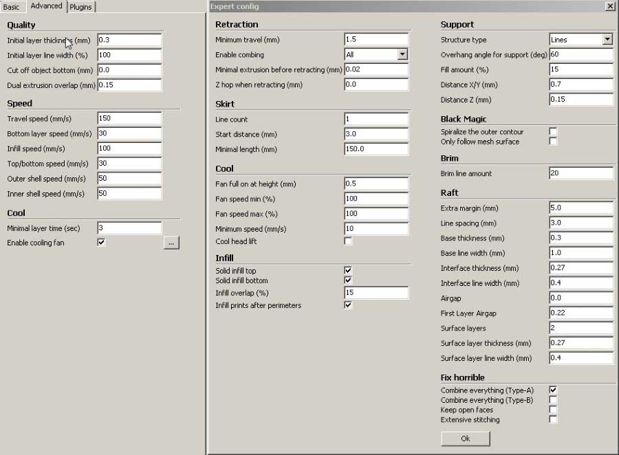Edit Dual extrusion overlap field
Image resolution: width=619 pixels, height=455 pixels.
coord(129,85)
